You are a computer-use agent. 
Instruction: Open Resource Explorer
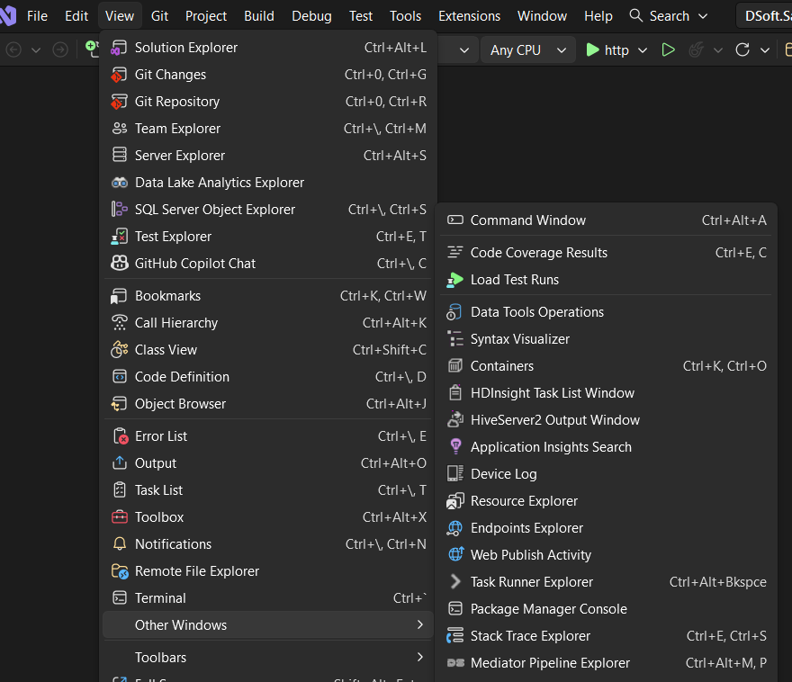click(606, 501)
